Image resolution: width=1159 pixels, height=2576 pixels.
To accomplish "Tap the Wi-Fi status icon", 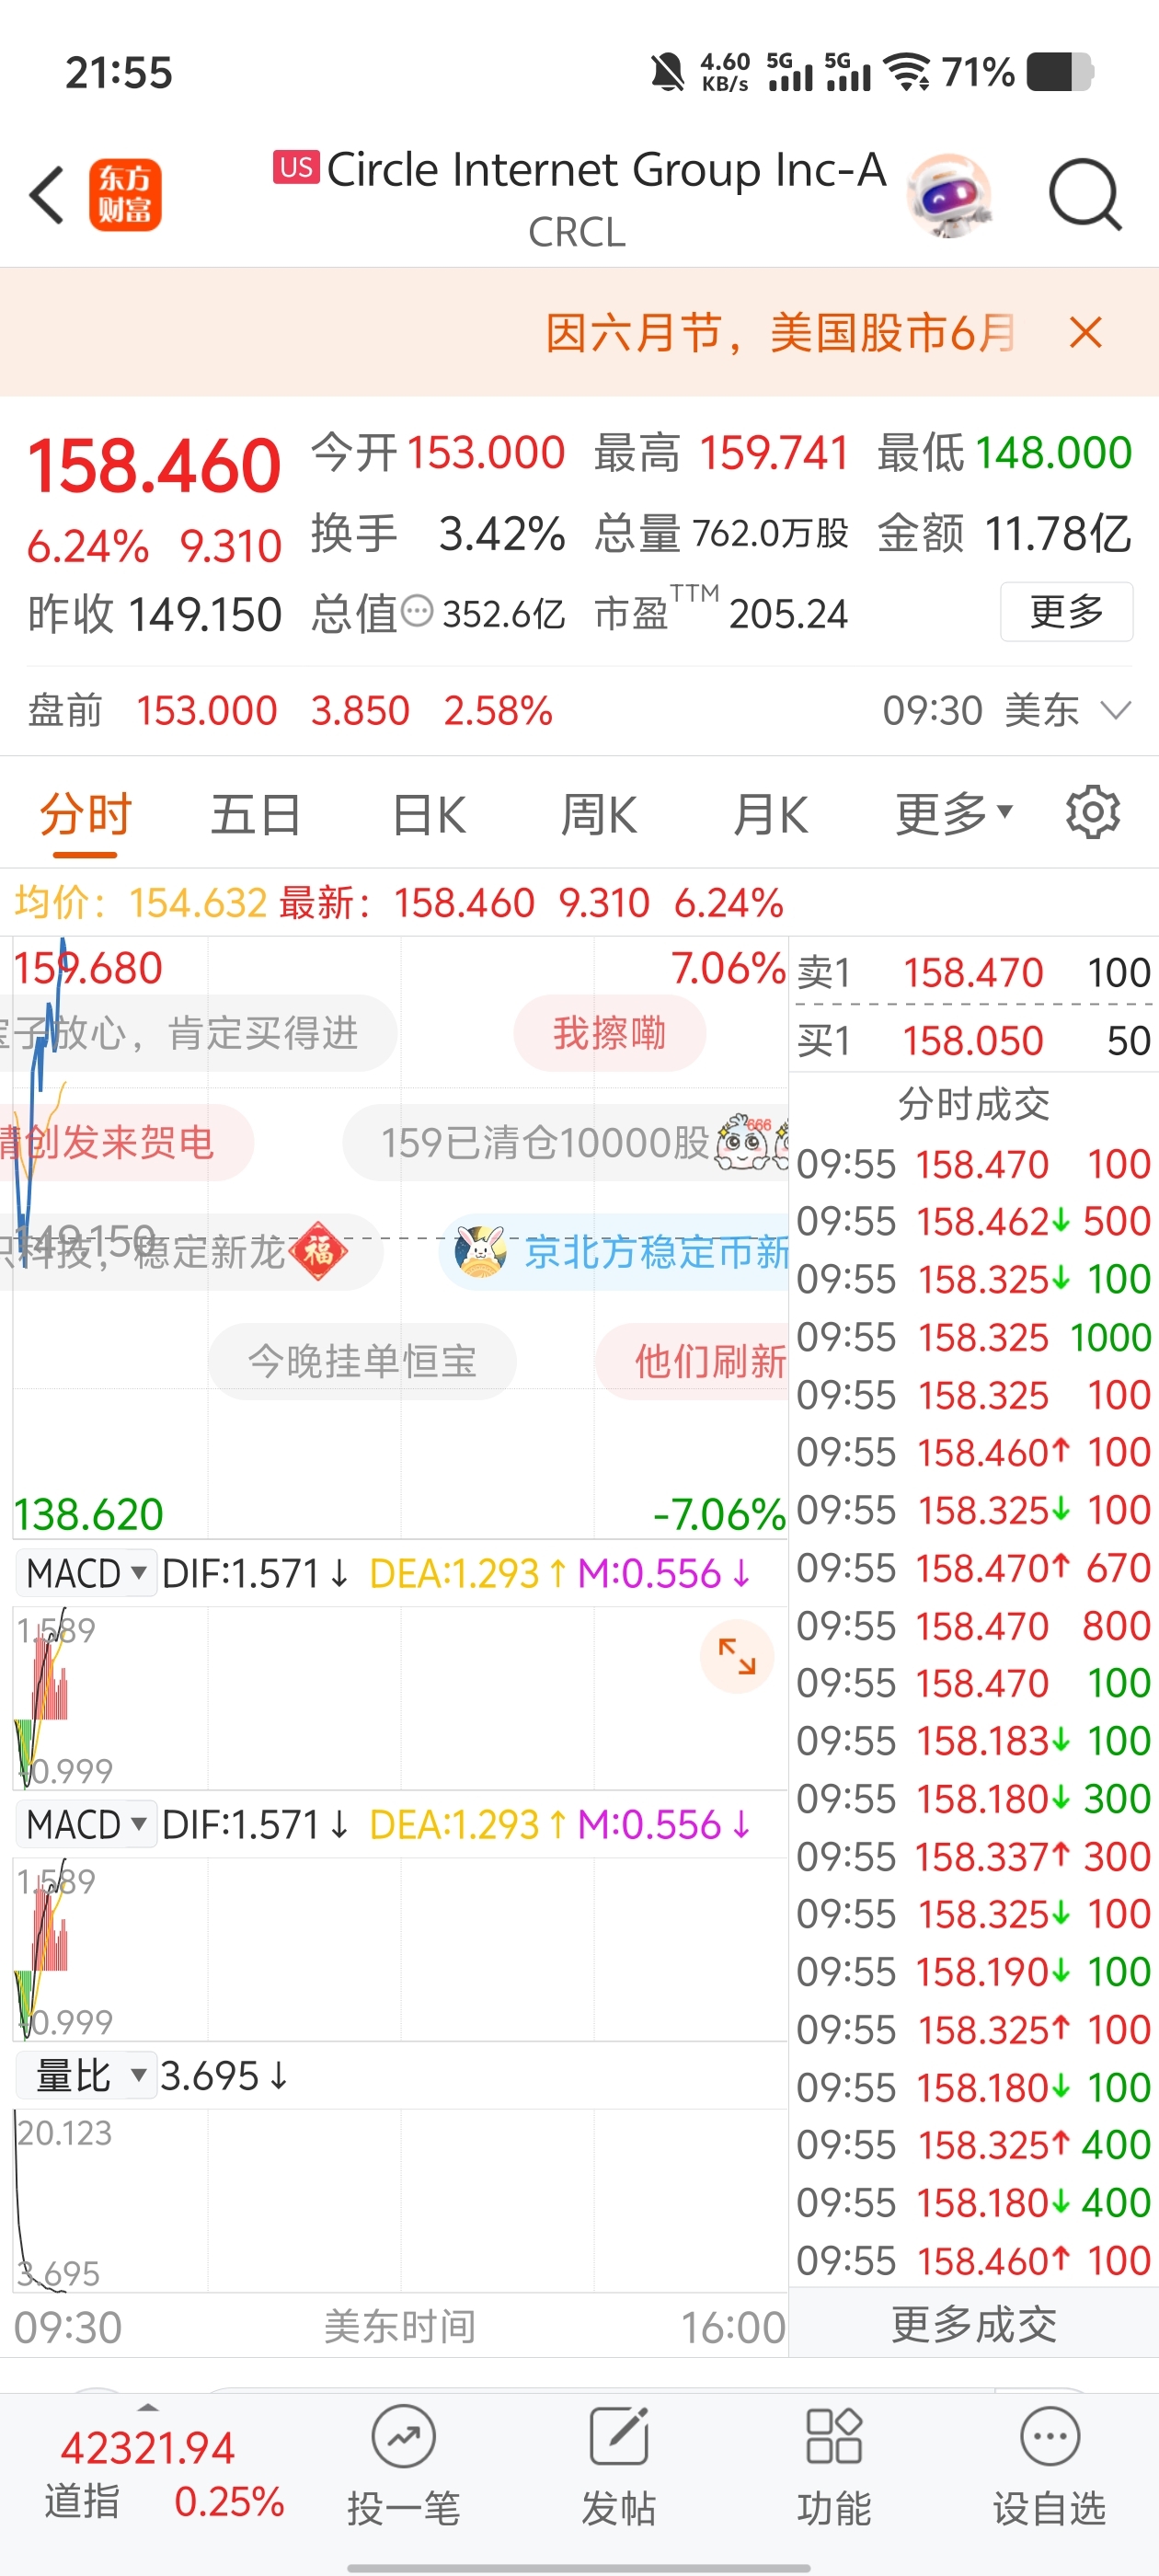I will [x=908, y=73].
